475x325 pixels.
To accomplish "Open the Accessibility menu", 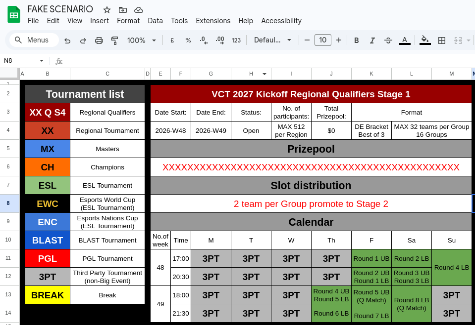I will [x=281, y=21].
